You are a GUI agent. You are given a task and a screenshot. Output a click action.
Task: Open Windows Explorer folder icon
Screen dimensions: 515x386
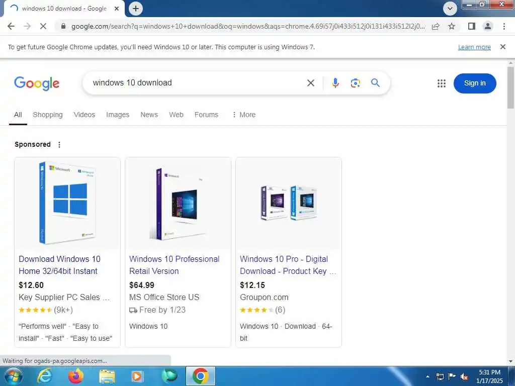pos(107,376)
